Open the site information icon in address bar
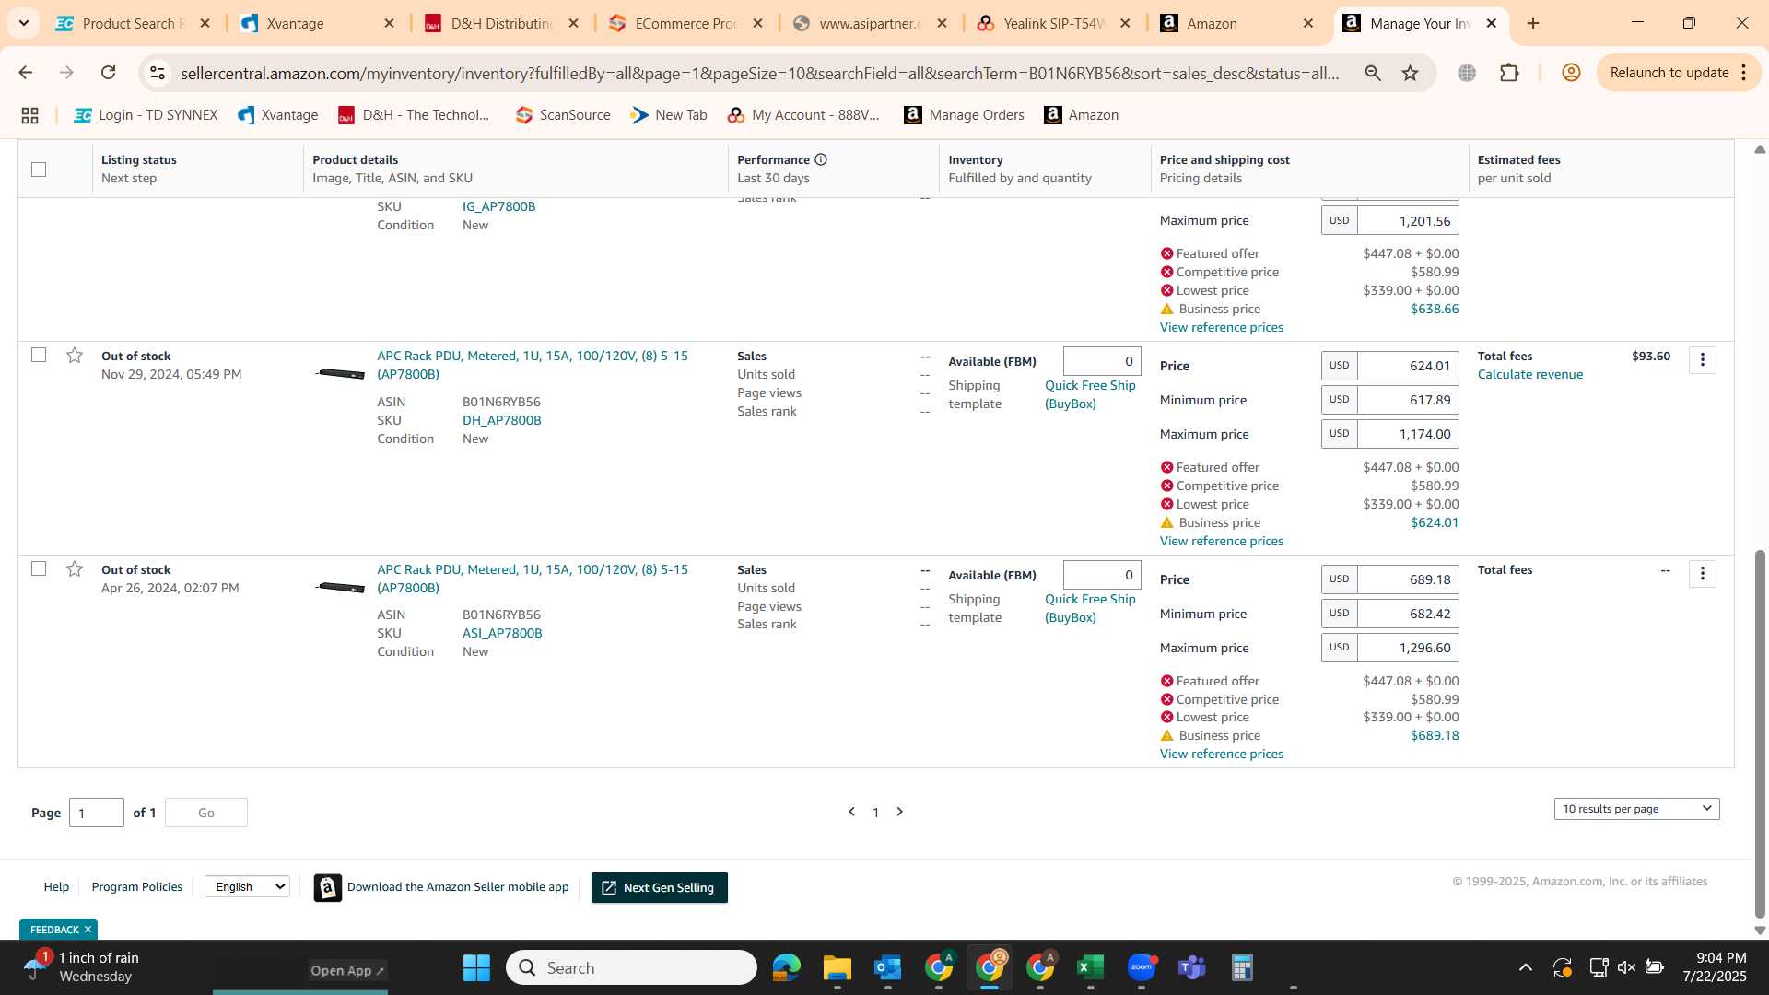This screenshot has width=1769, height=995. [x=158, y=73]
